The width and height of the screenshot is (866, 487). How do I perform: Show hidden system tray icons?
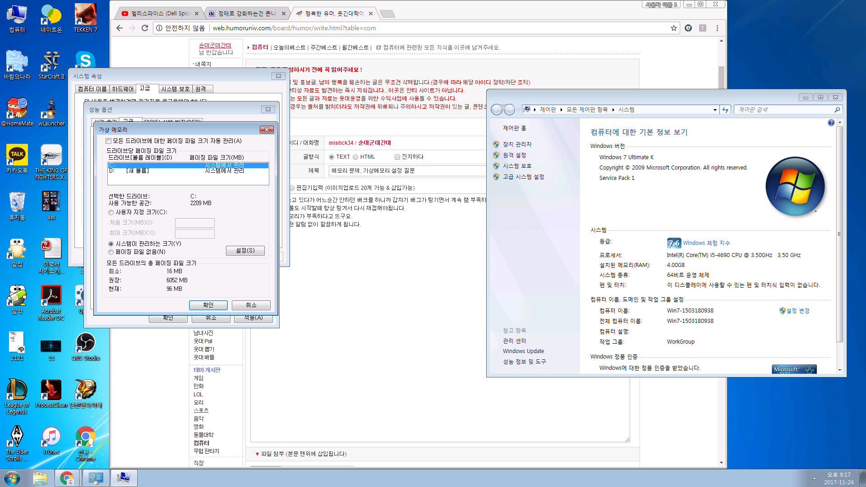click(814, 478)
